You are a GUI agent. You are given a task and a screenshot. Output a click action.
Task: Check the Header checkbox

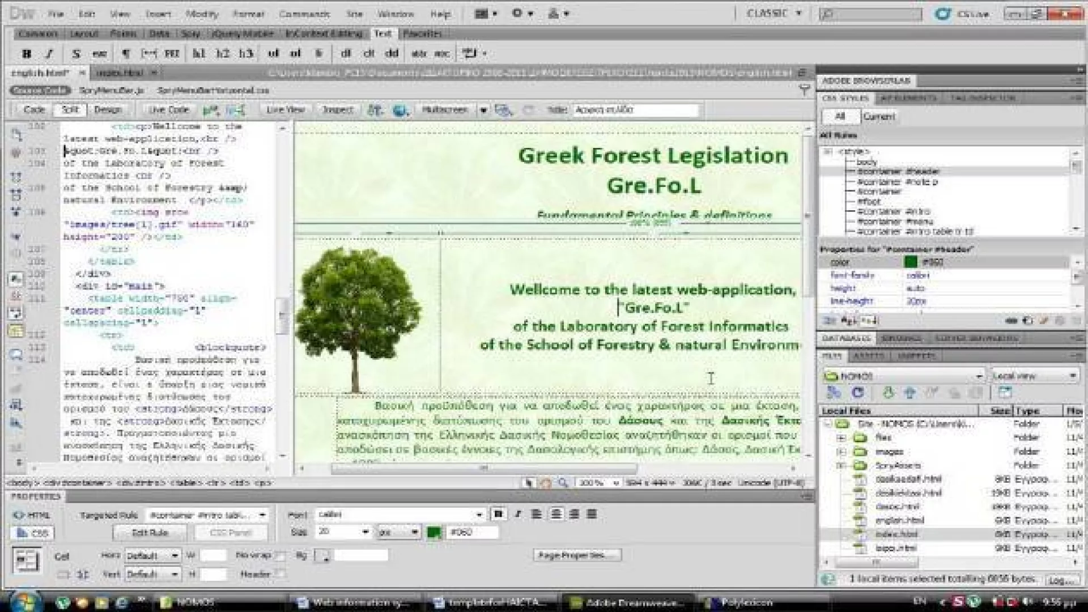pos(280,575)
